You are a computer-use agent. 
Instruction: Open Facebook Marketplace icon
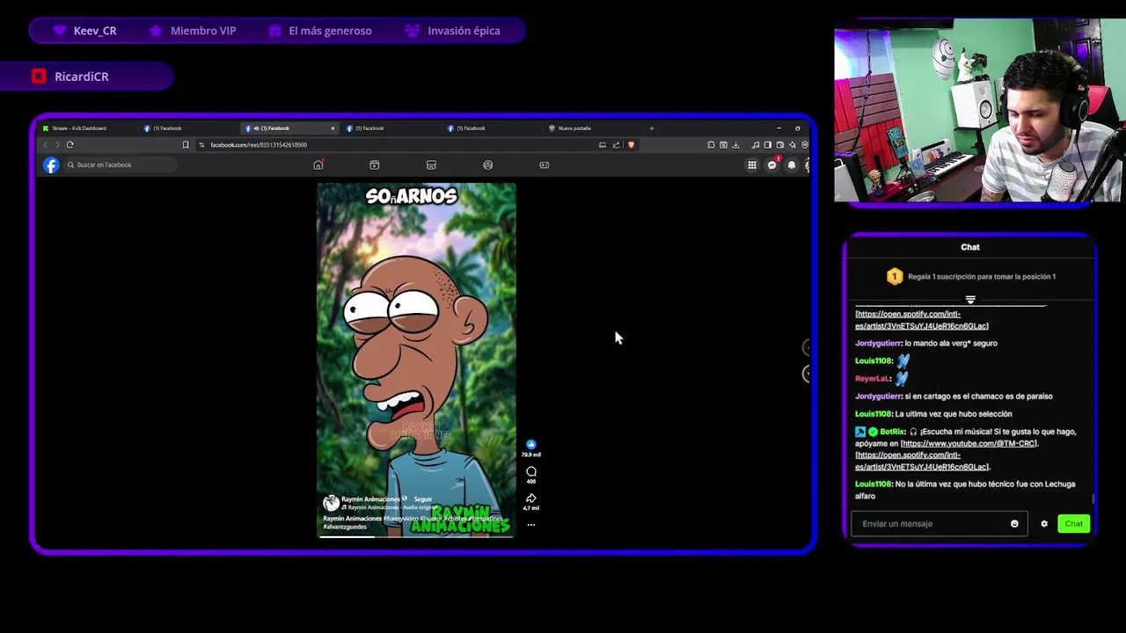pos(431,164)
